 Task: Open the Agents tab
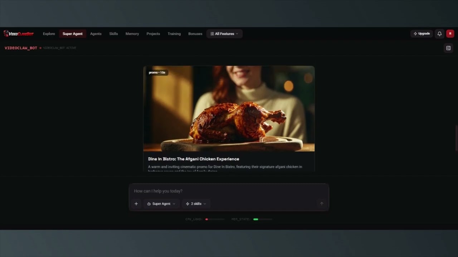[96, 34]
